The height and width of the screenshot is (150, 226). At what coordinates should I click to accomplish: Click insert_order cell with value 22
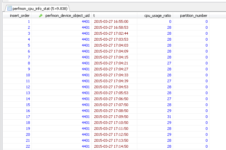click(x=17, y=146)
